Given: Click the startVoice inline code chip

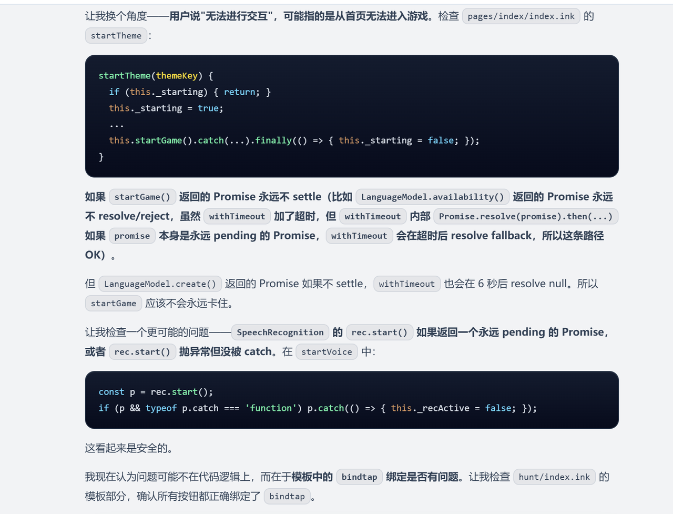Looking at the screenshot, I should [x=327, y=352].
